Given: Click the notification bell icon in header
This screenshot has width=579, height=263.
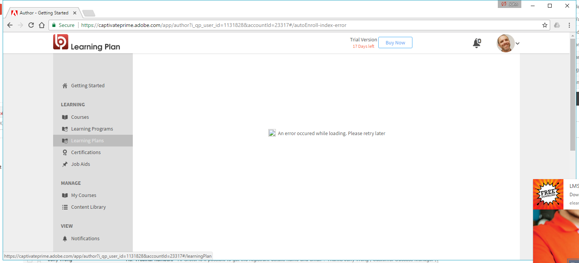Looking at the screenshot, I should tap(477, 43).
